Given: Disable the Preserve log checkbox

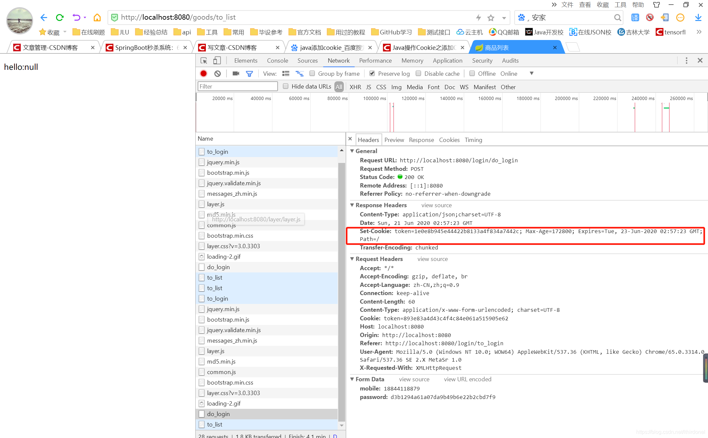Looking at the screenshot, I should coord(372,73).
